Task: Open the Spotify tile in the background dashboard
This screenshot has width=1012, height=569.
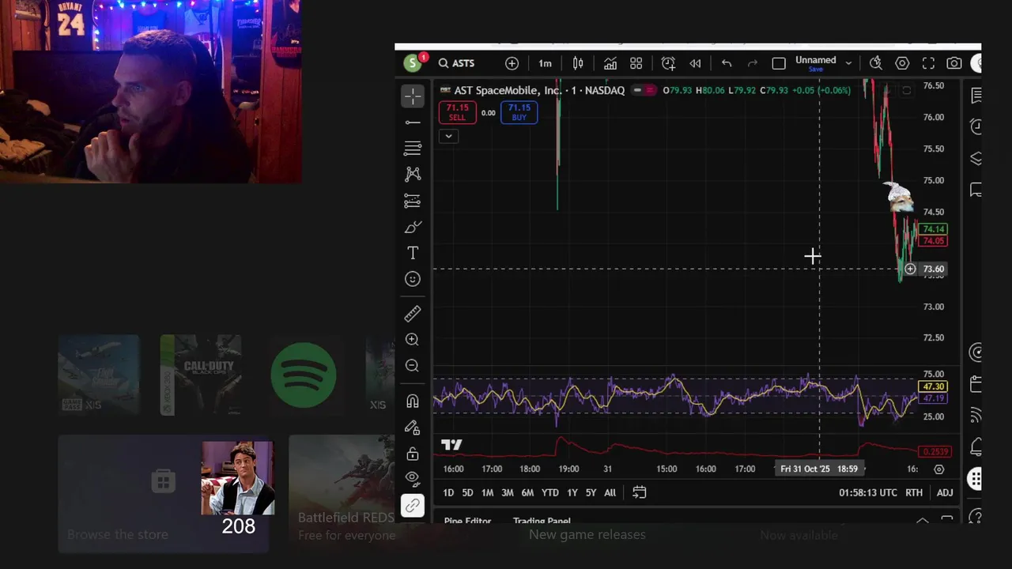Action: [304, 375]
